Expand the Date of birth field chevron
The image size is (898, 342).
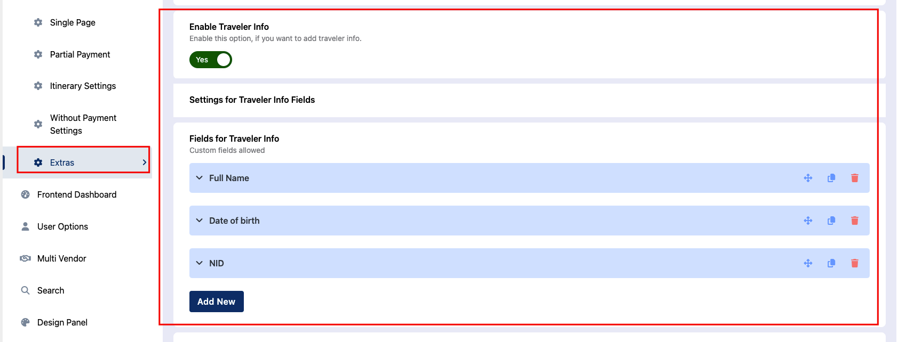coord(200,221)
